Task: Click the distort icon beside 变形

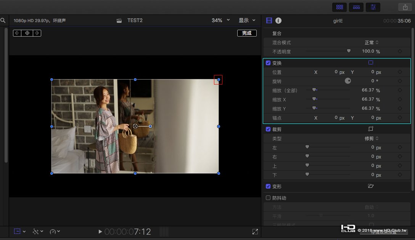Action: click(x=370, y=186)
